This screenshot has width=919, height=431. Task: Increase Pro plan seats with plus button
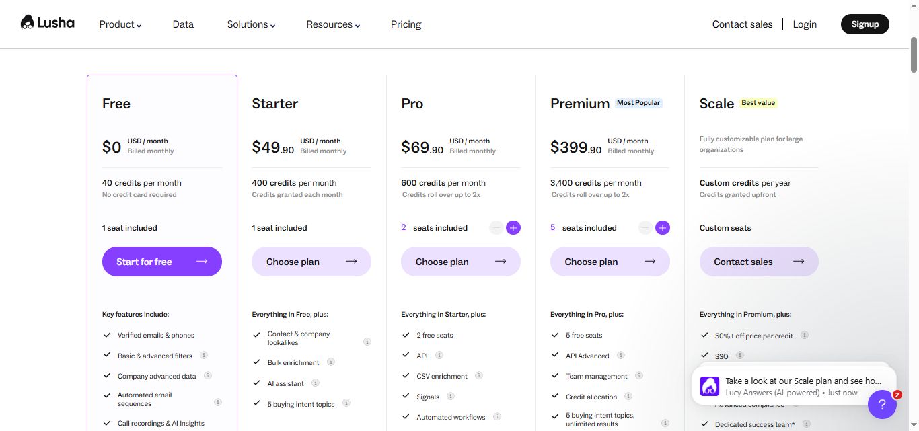click(x=513, y=227)
